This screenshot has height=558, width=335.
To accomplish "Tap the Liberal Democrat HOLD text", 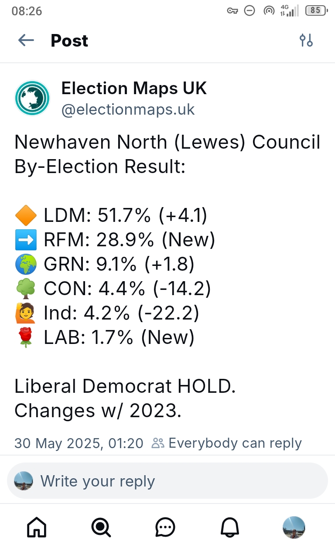I will 125,386.
